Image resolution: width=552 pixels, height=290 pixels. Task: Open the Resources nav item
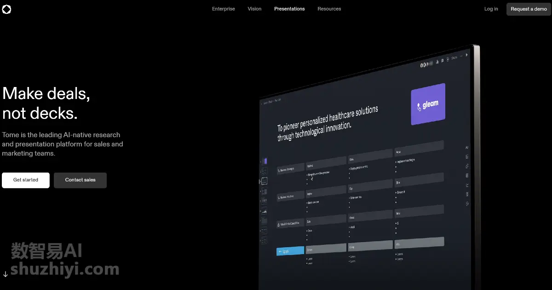point(329,9)
